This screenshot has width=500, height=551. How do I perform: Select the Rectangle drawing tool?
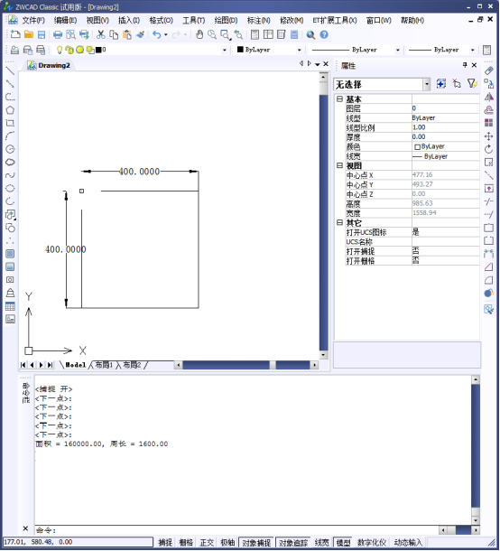pos(10,123)
